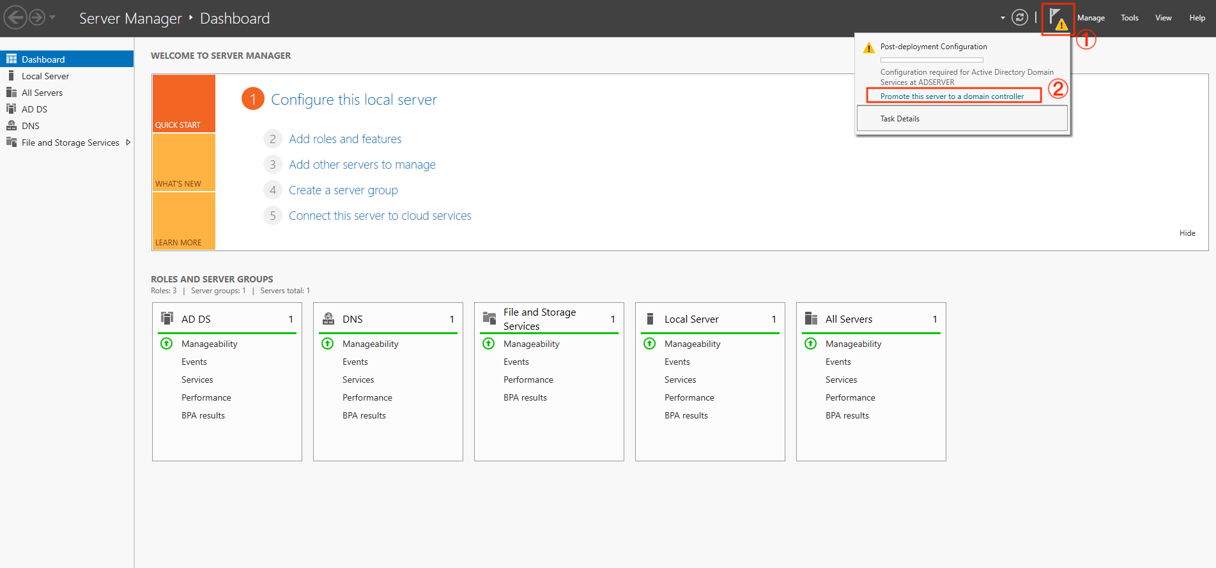Open Services in the AD DS tile
This screenshot has height=568, width=1216.
click(x=197, y=380)
